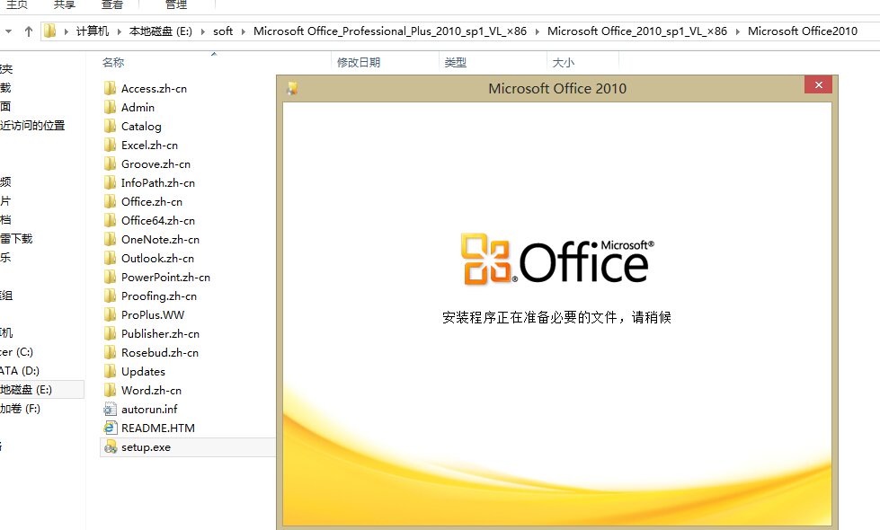Viewport: 880px width, 530px height.
Task: Select the Updates folder name
Action: [x=143, y=371]
